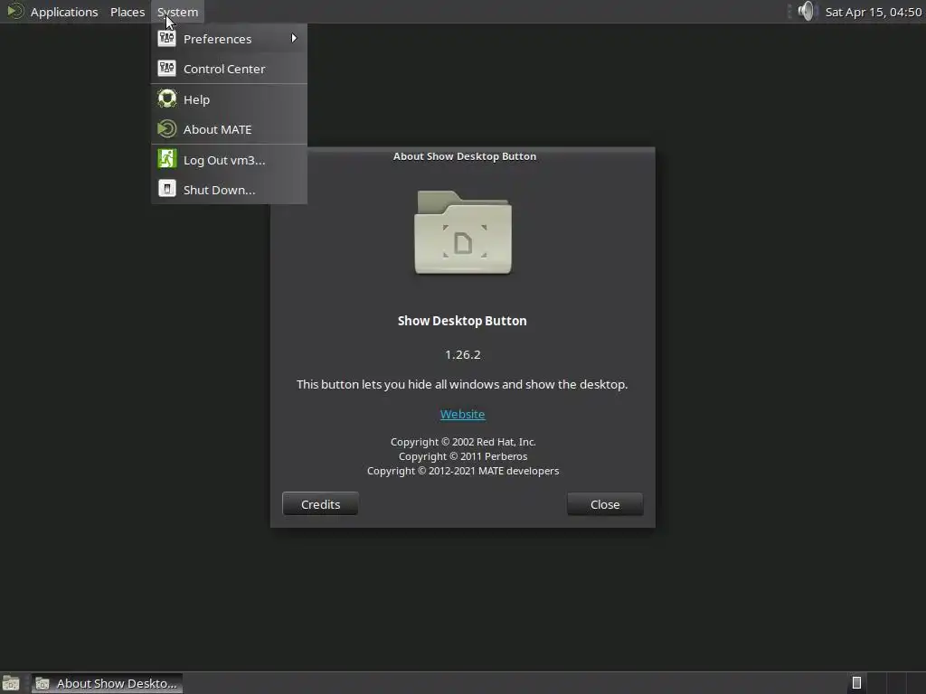Click the MATE logo icon in top panel
Image resolution: width=926 pixels, height=694 pixels.
(14, 11)
